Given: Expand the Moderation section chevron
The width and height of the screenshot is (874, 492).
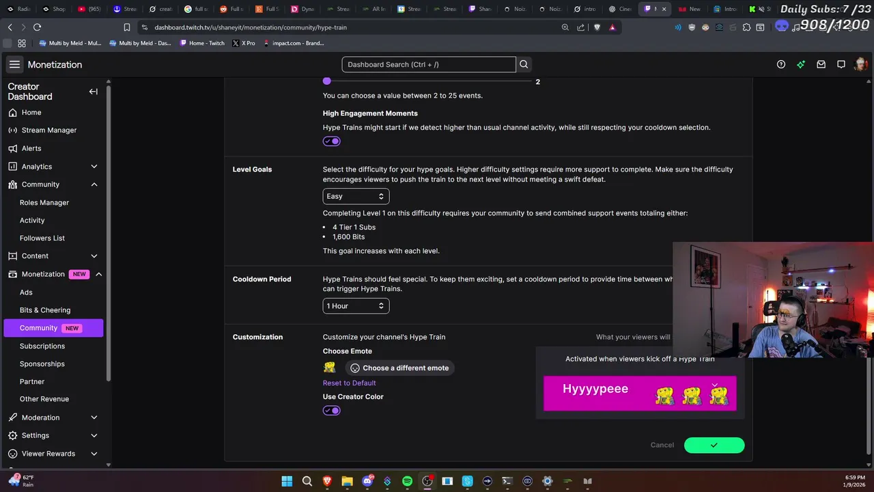Looking at the screenshot, I should click(94, 417).
